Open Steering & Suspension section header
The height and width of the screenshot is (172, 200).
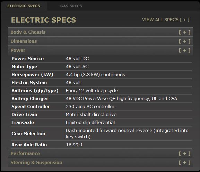point(101,163)
